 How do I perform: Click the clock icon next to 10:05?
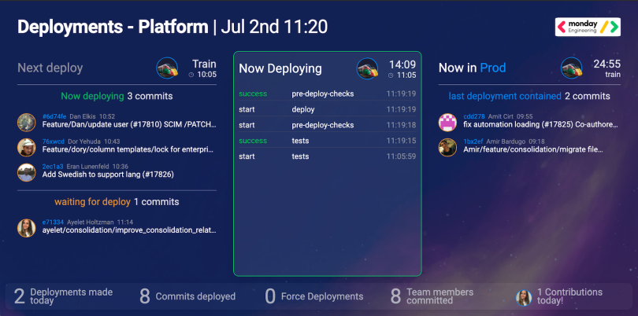(x=191, y=75)
